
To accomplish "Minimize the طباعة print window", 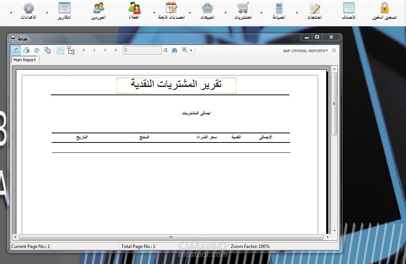I will [x=306, y=37].
